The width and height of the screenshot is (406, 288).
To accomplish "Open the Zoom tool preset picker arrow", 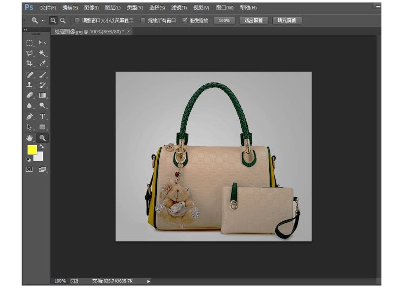I will (42, 21).
